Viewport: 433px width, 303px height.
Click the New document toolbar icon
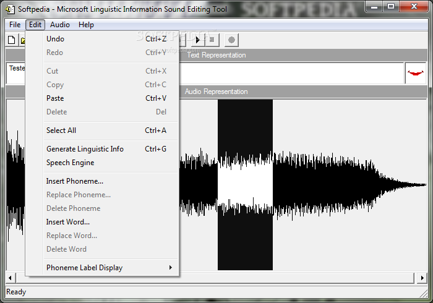pos(12,40)
